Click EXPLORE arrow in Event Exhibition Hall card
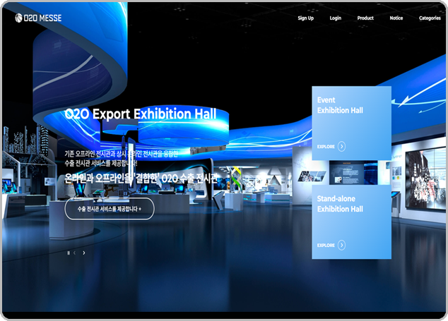 [341, 146]
